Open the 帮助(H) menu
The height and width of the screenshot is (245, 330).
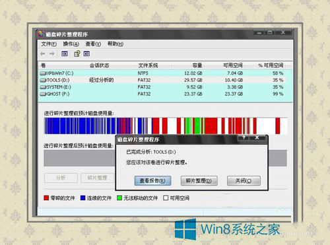(115, 44)
